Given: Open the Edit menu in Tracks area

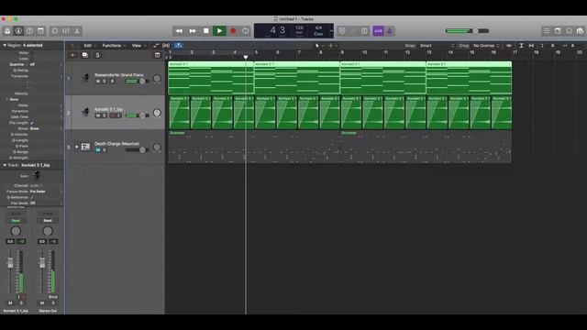Looking at the screenshot, I should click(x=90, y=46).
